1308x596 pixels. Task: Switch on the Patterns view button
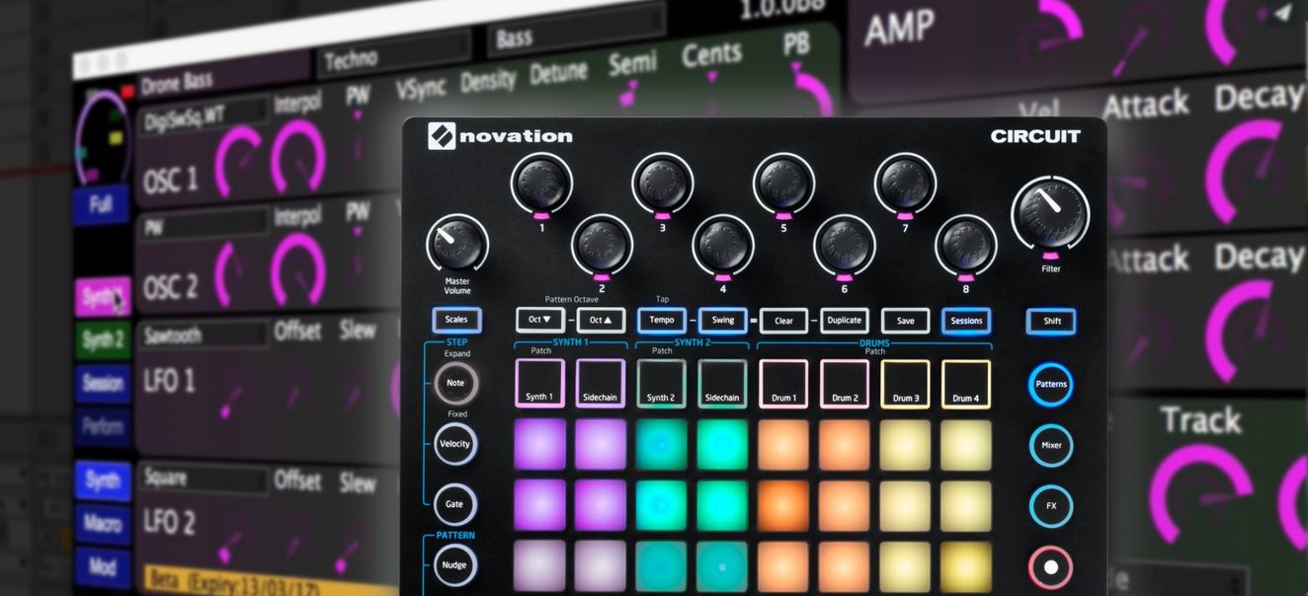(x=1050, y=384)
